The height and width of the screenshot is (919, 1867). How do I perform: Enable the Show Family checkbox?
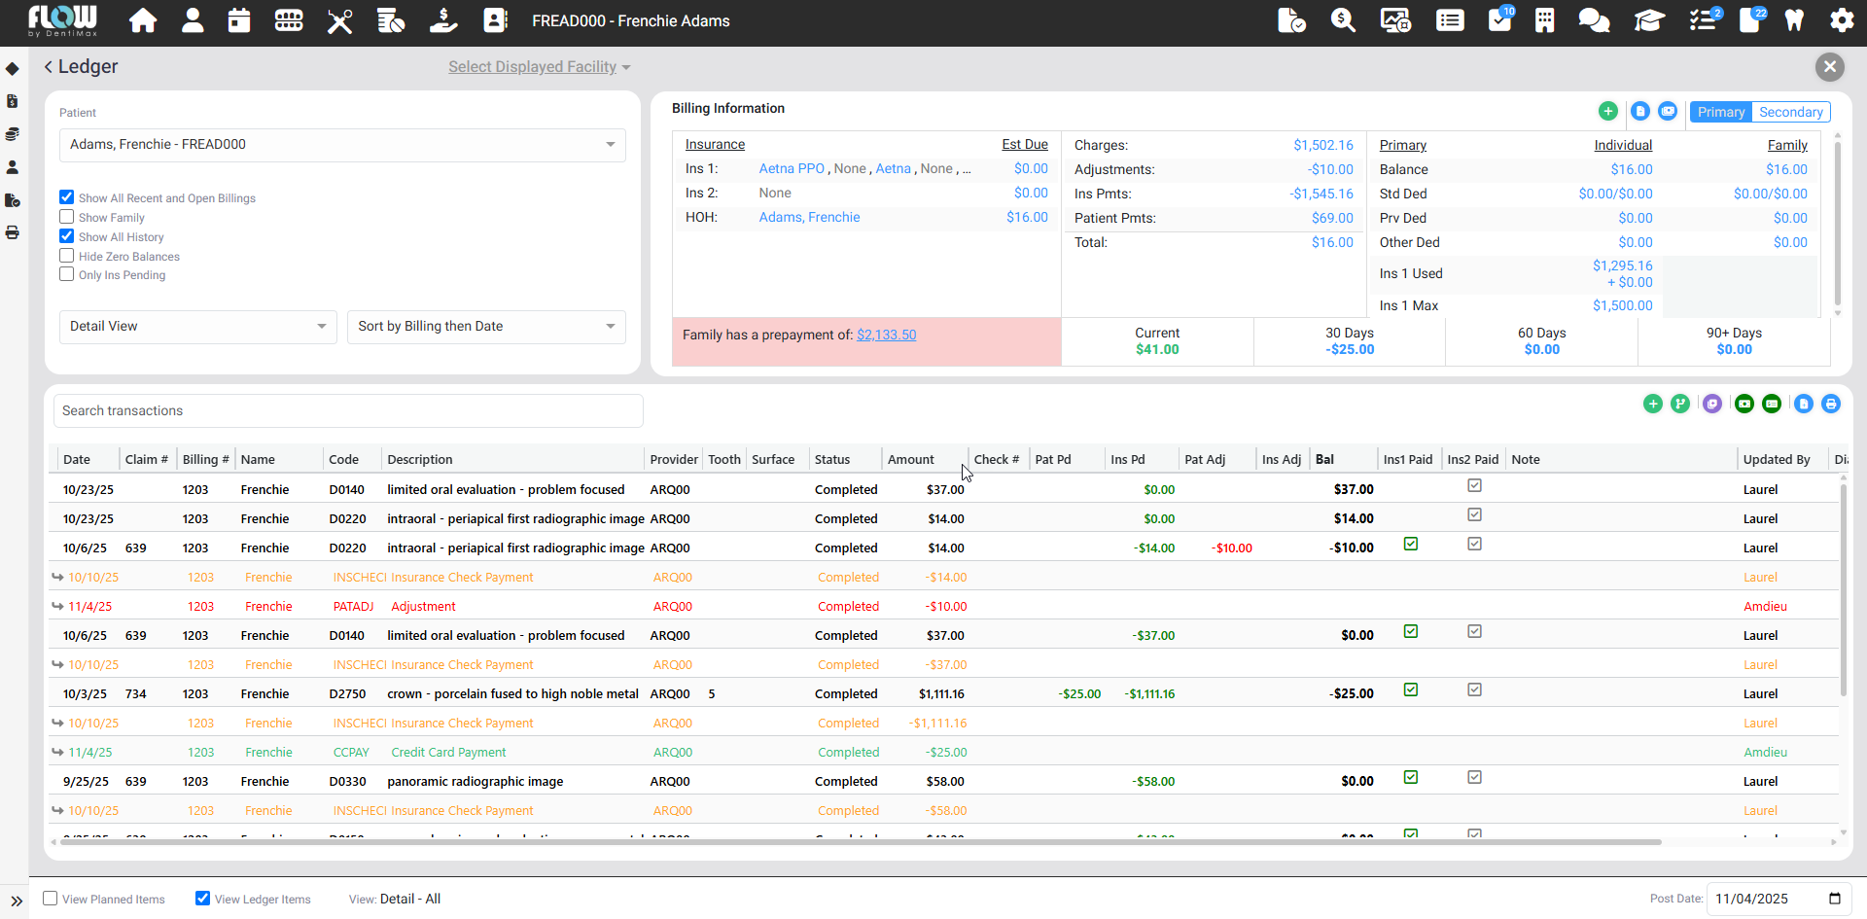click(x=67, y=217)
